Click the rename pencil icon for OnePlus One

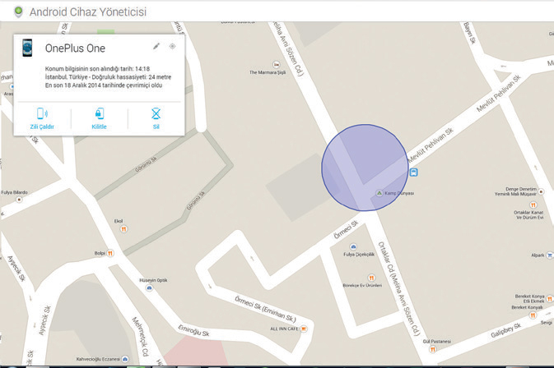156,46
